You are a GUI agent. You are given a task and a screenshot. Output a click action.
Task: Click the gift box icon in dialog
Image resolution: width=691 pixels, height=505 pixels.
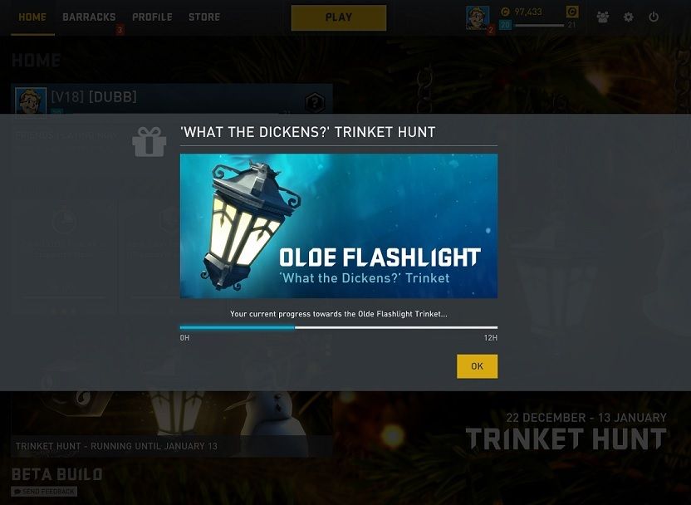click(149, 141)
